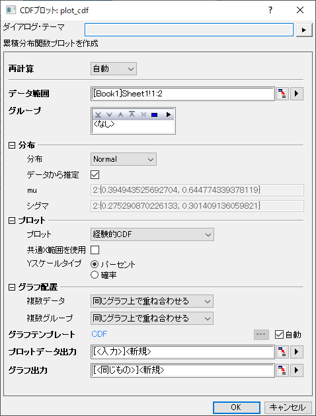Image resolution: width=316 pixels, height=416 pixels.
Task: Open the プロット dropdown showing 経験的CDF
Action: [152, 234]
